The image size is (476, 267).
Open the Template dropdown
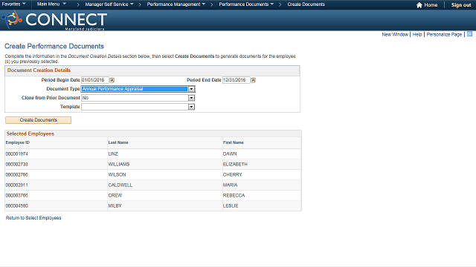point(191,107)
